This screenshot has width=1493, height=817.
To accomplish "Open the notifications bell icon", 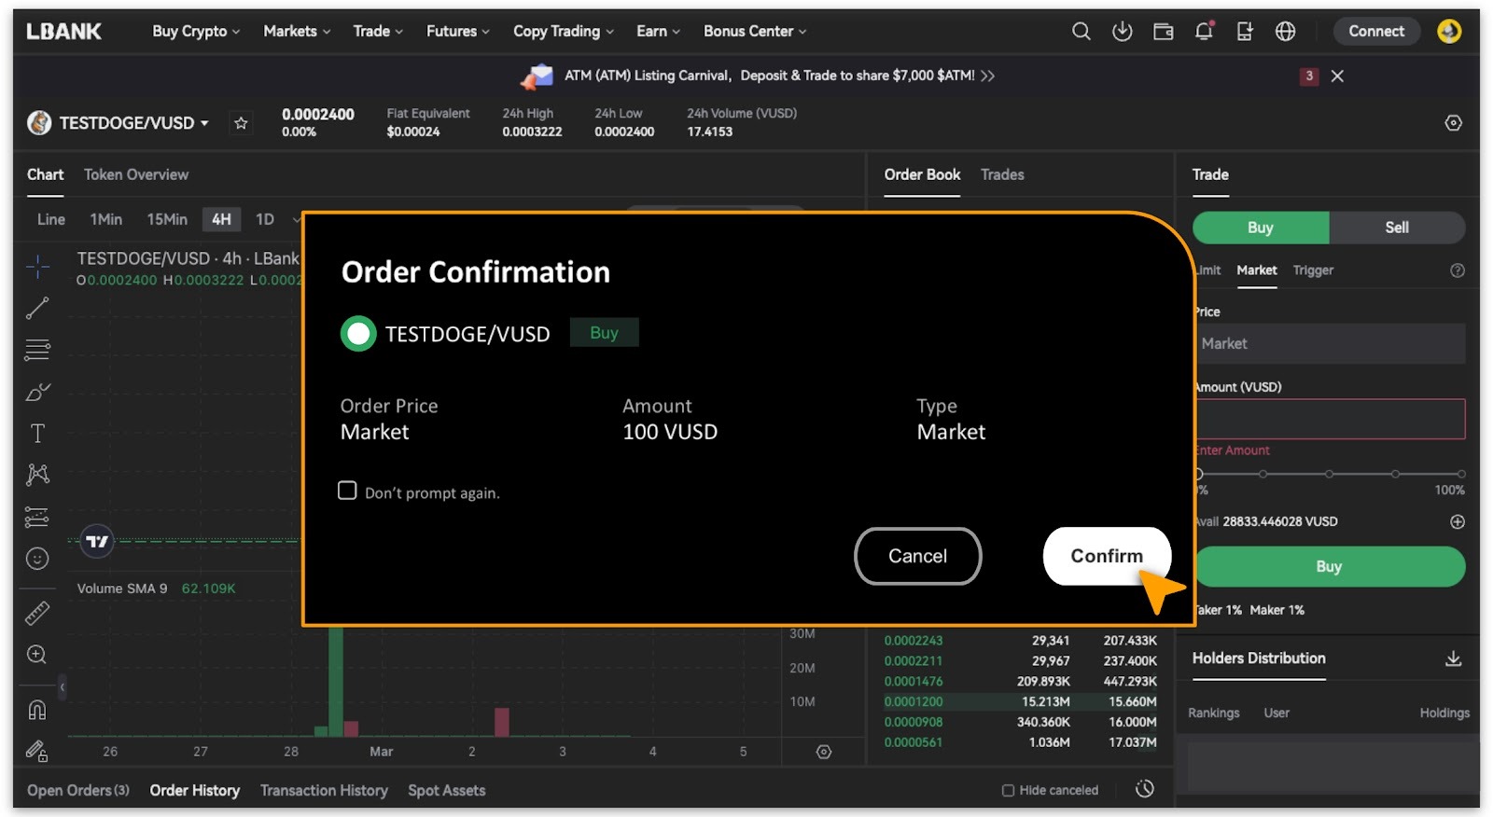I will (x=1204, y=32).
